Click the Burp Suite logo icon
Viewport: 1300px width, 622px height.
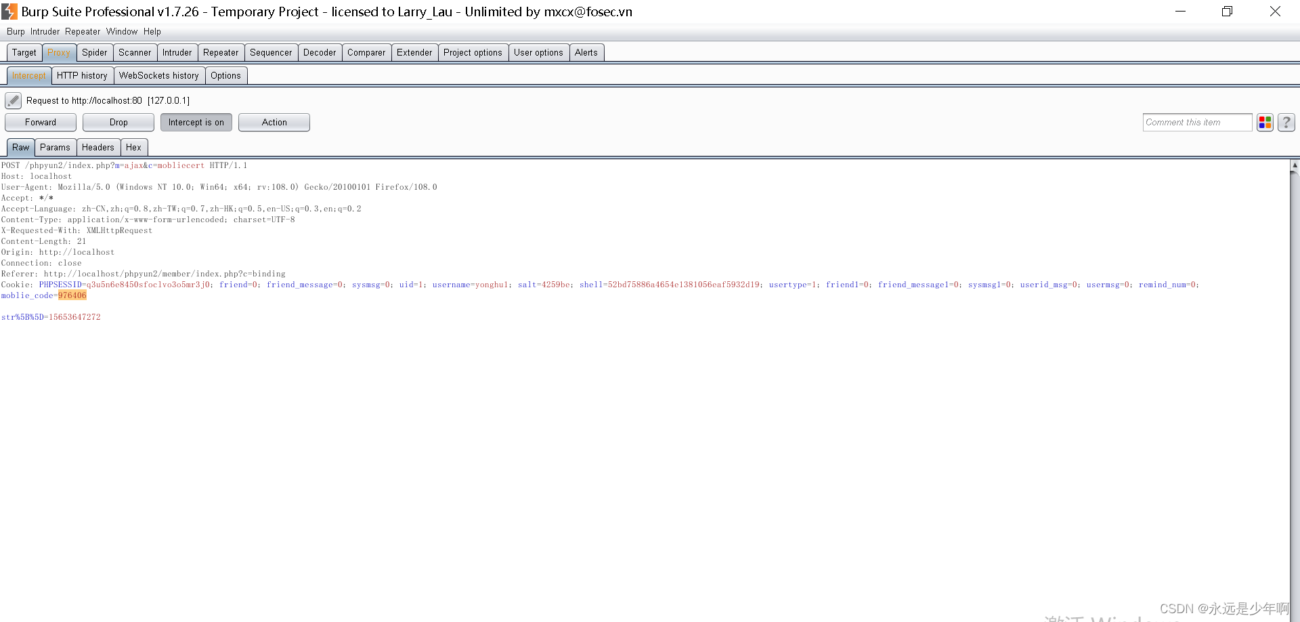9,12
